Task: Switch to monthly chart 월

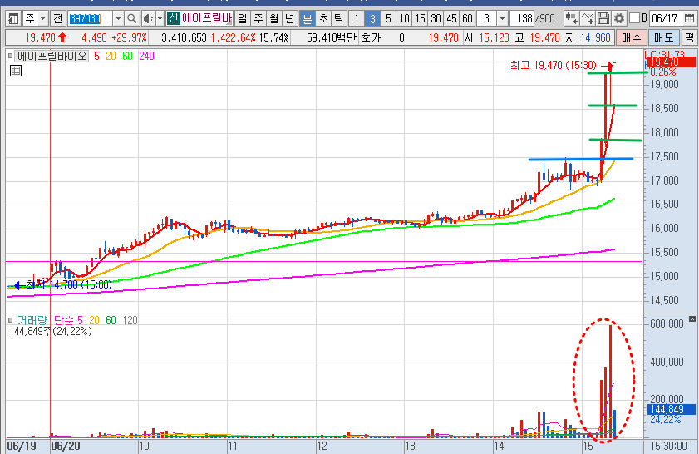Action: click(274, 19)
